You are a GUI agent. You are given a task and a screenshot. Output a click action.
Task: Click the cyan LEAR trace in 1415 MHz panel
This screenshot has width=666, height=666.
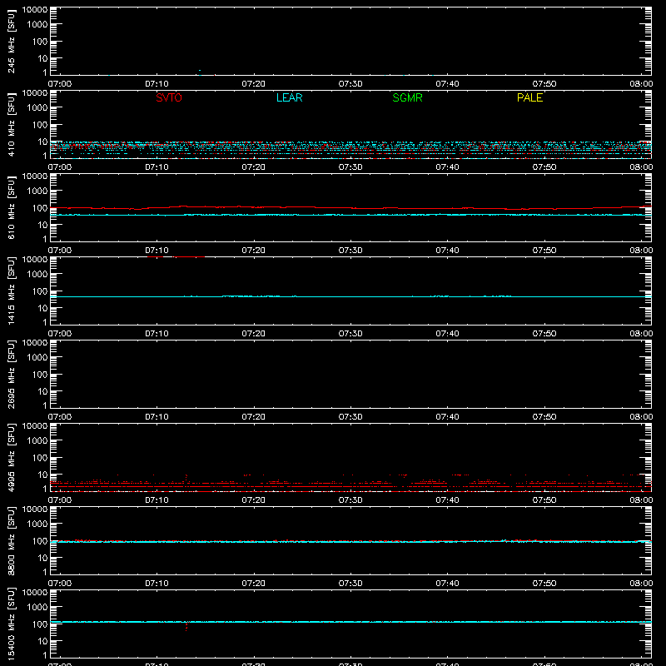coord(350,296)
